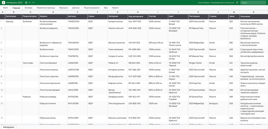Screen dimensions: 268x129
Task: Select composition cell 100% лен
Action: [x=158, y=109]
